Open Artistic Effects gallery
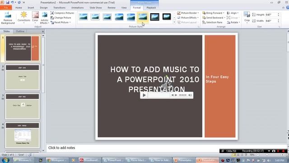 [44, 18]
